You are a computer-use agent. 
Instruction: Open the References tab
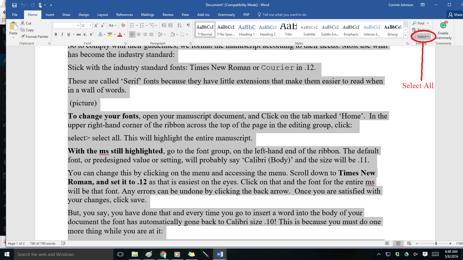click(124, 15)
